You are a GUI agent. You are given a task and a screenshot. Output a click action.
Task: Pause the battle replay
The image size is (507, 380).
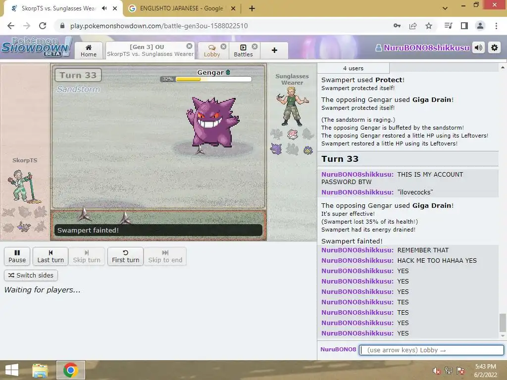[17, 256]
